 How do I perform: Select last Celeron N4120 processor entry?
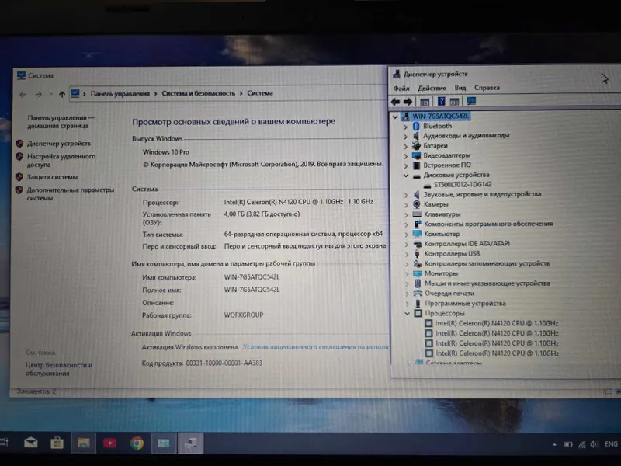tap(497, 353)
